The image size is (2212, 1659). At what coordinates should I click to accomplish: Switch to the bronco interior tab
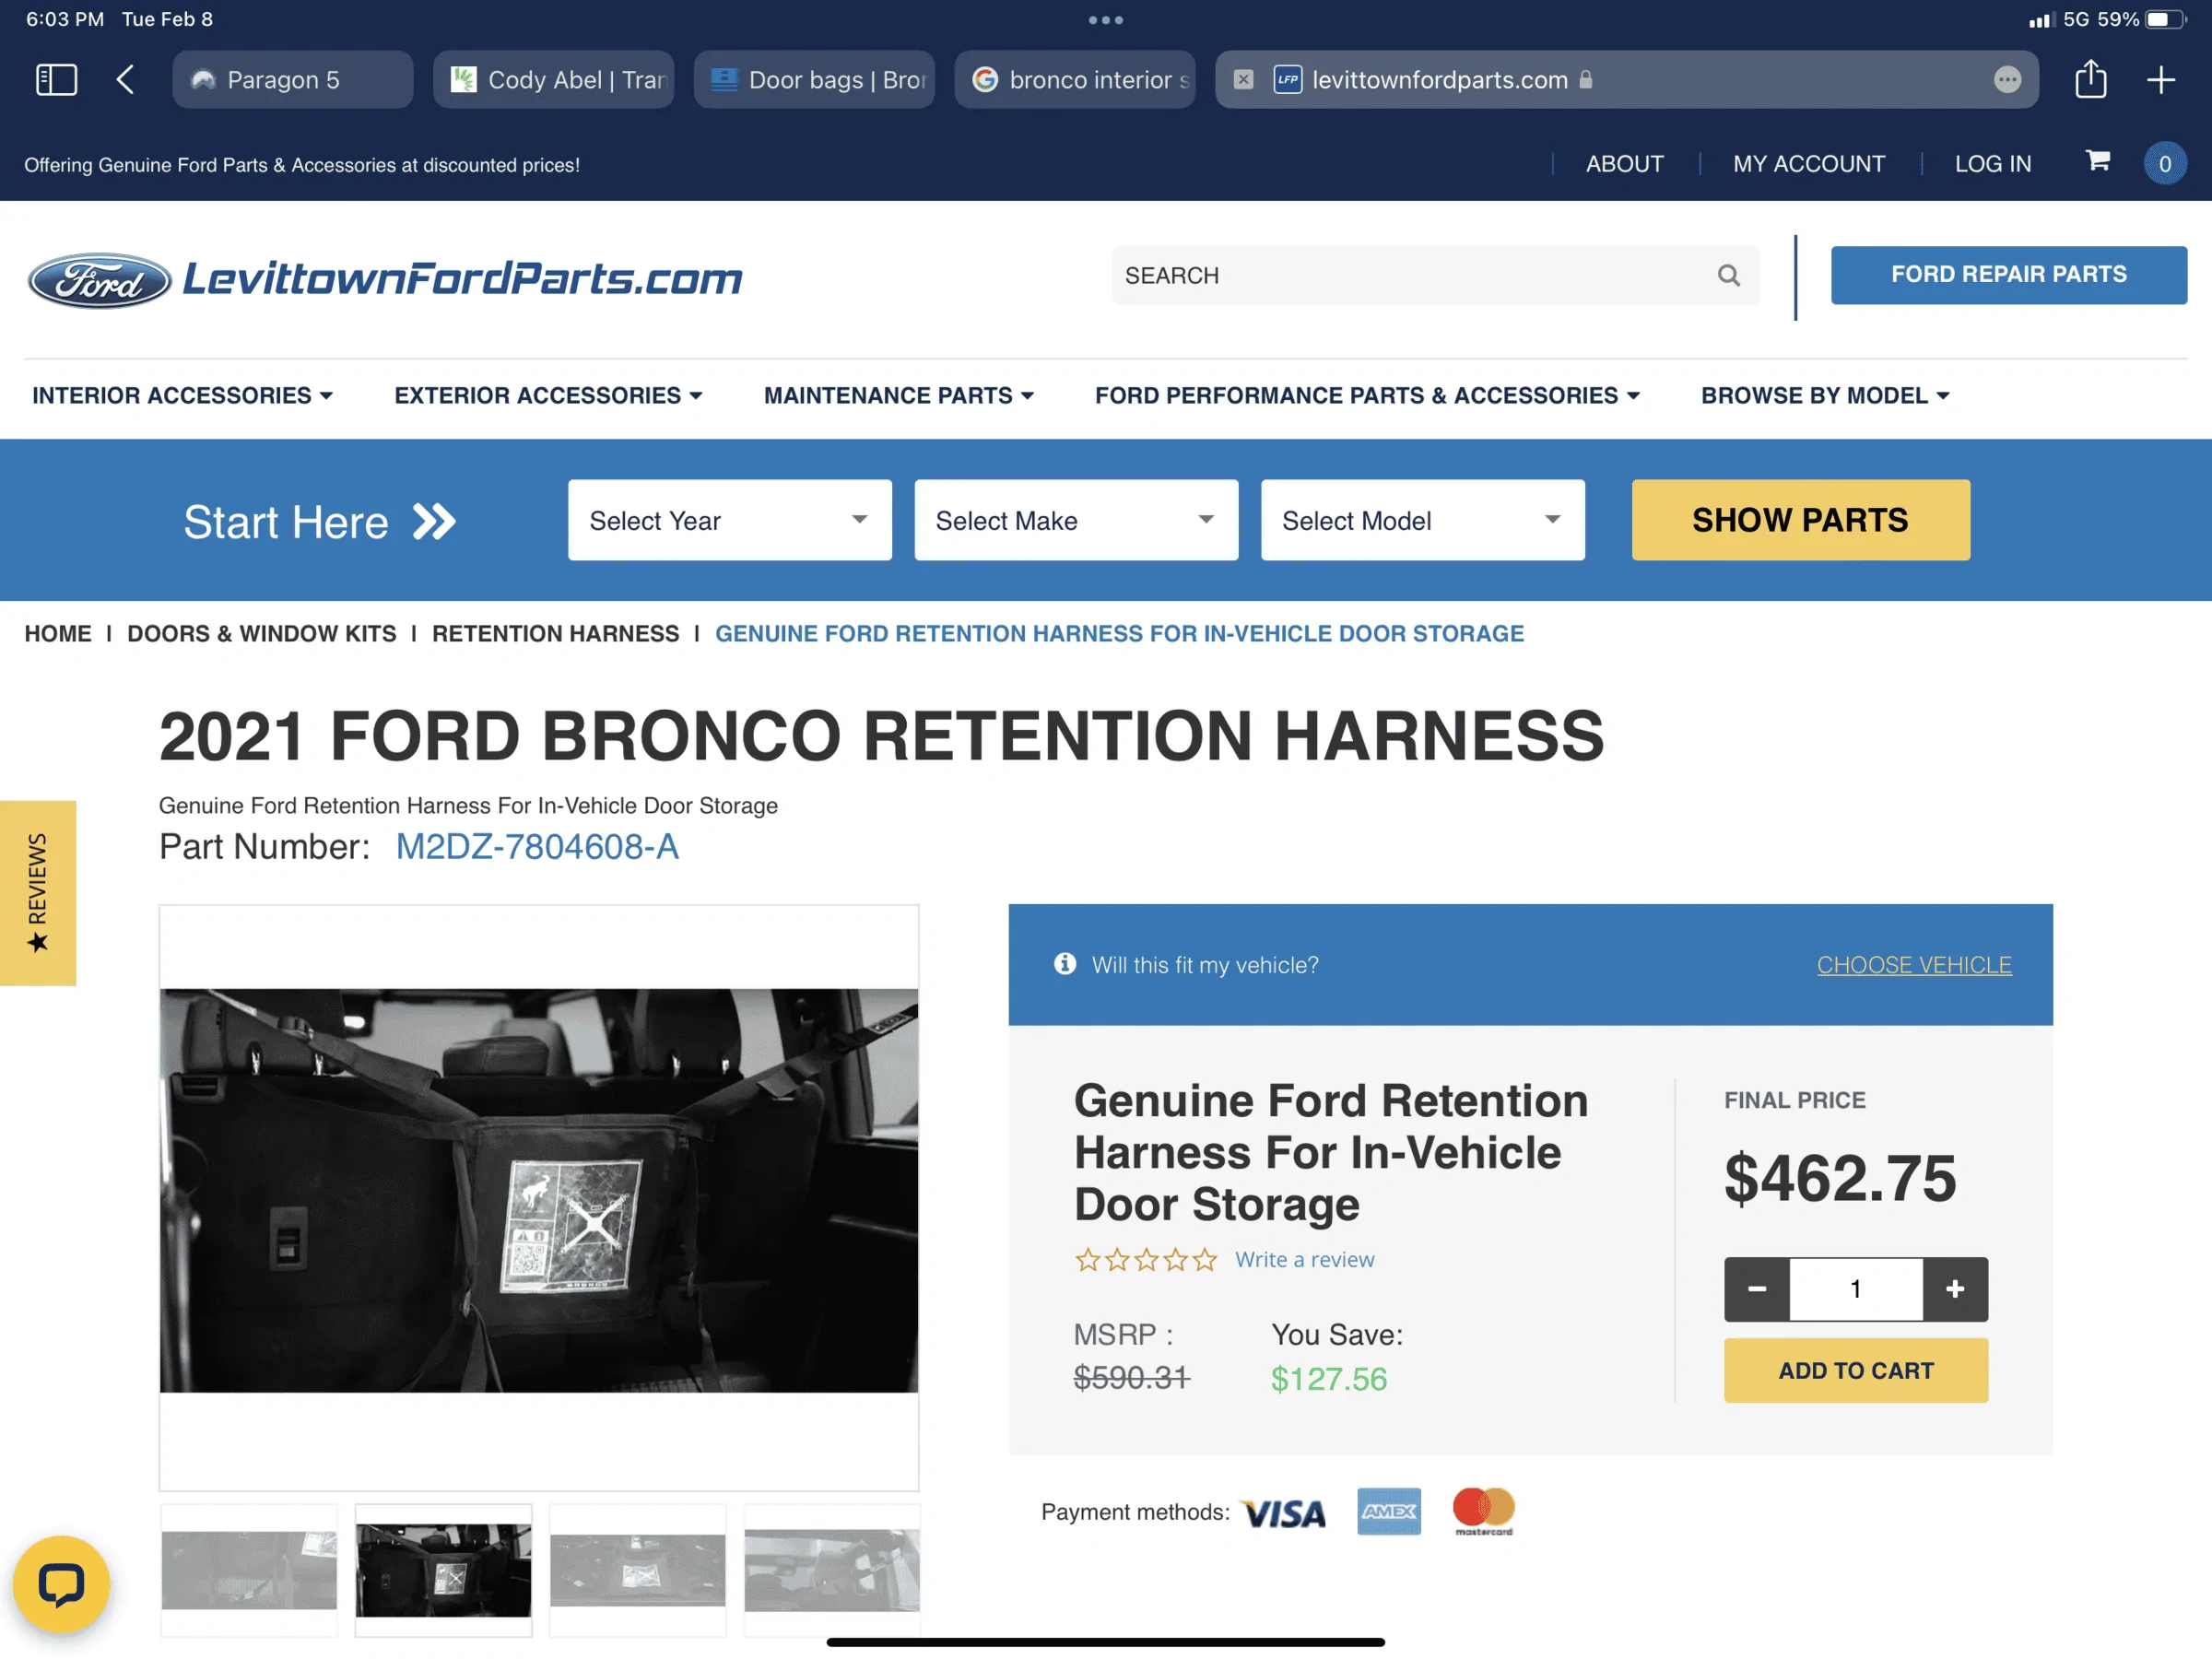click(1075, 80)
